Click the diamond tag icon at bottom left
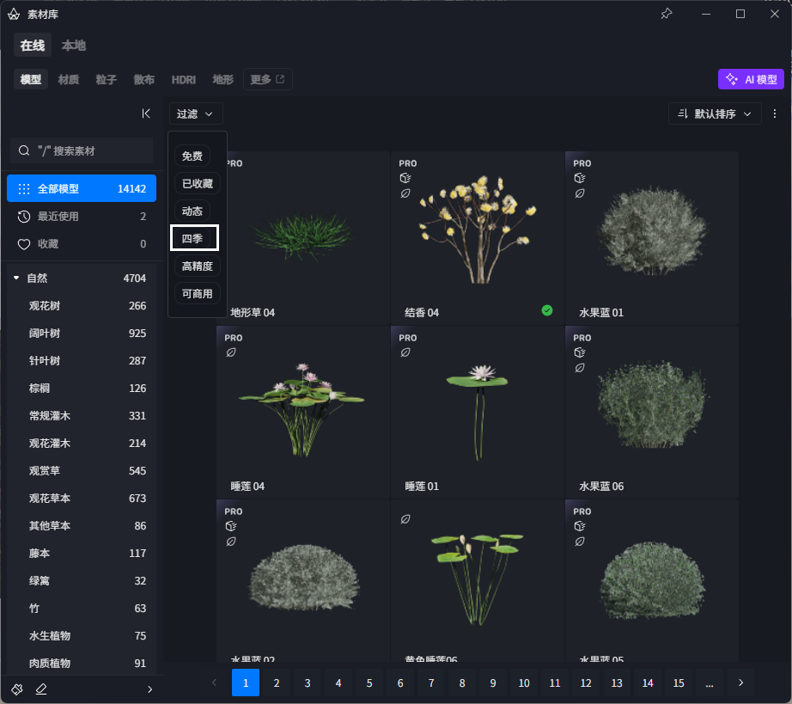Viewport: 792px width, 704px height. click(x=17, y=689)
